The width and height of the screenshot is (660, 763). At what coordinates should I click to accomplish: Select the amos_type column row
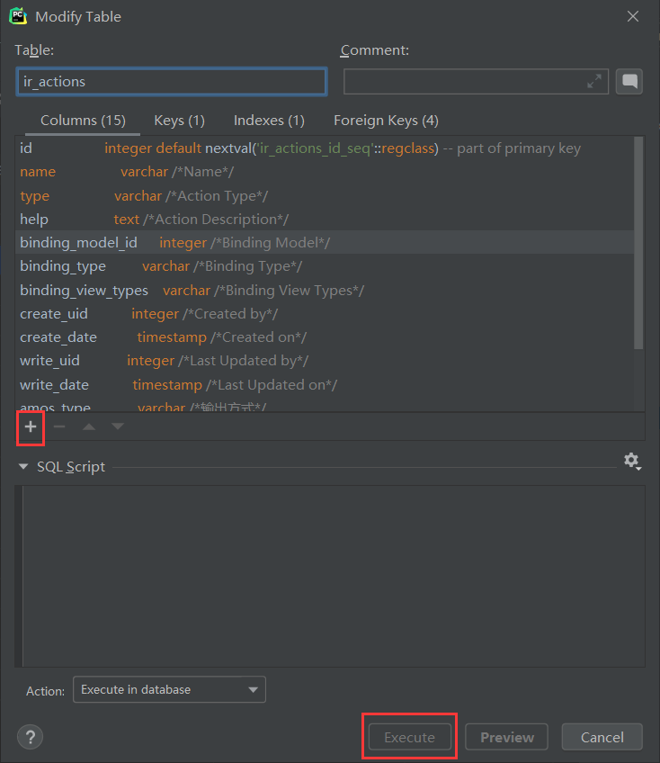(325, 405)
